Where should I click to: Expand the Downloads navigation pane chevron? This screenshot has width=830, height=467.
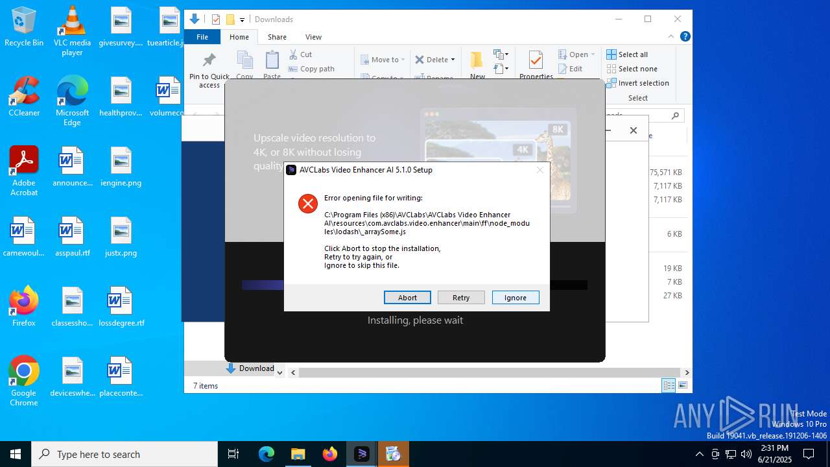[x=279, y=372]
